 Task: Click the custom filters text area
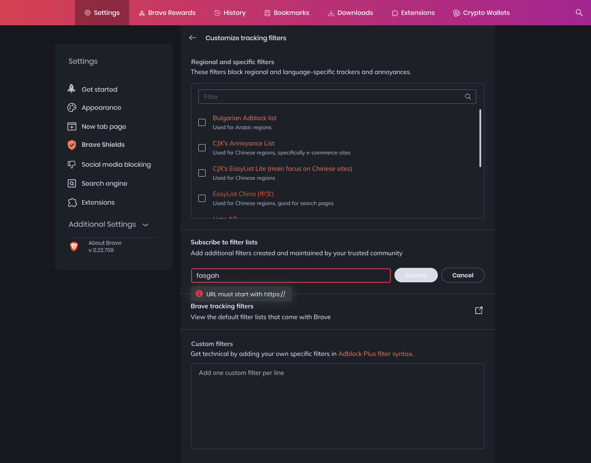[338, 406]
